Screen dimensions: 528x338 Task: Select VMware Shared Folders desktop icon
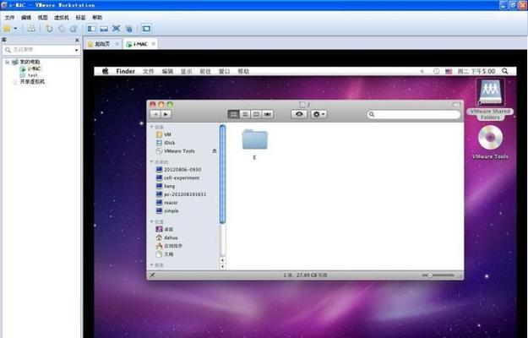coord(490,100)
